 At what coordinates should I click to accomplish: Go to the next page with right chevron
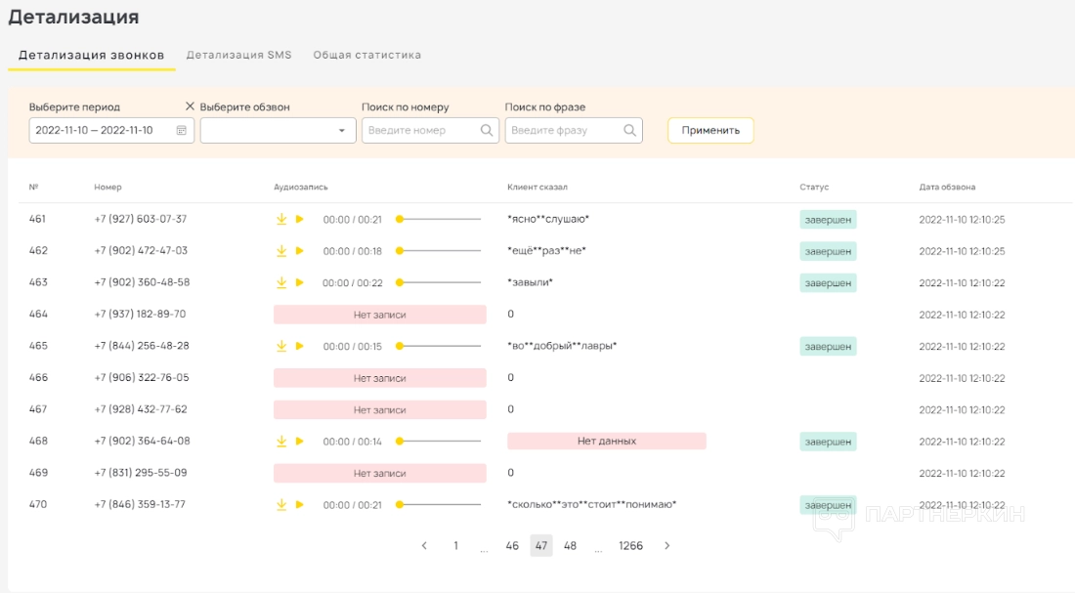pyautogui.click(x=667, y=546)
